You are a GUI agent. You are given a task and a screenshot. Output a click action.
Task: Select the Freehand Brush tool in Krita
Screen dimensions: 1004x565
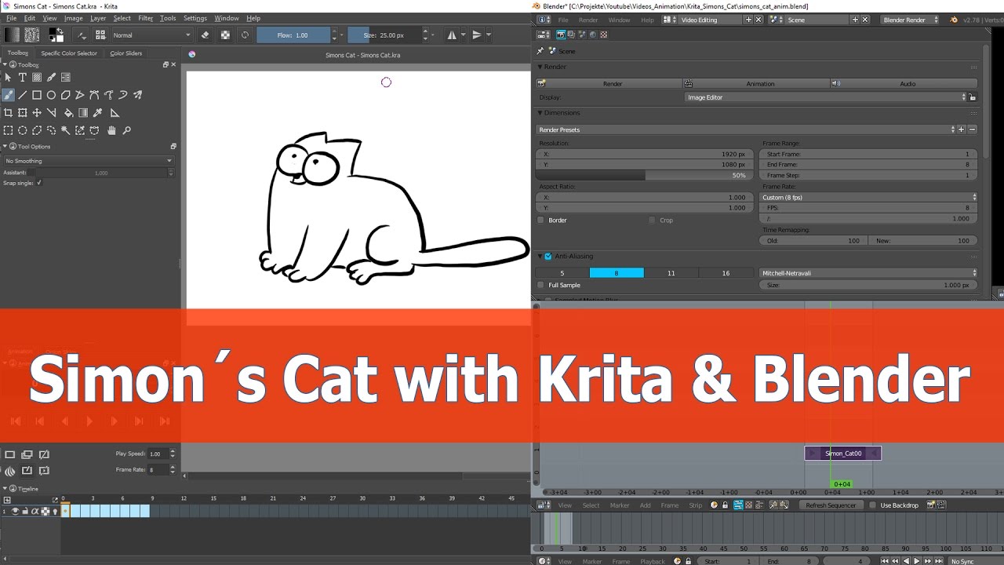pyautogui.click(x=8, y=95)
